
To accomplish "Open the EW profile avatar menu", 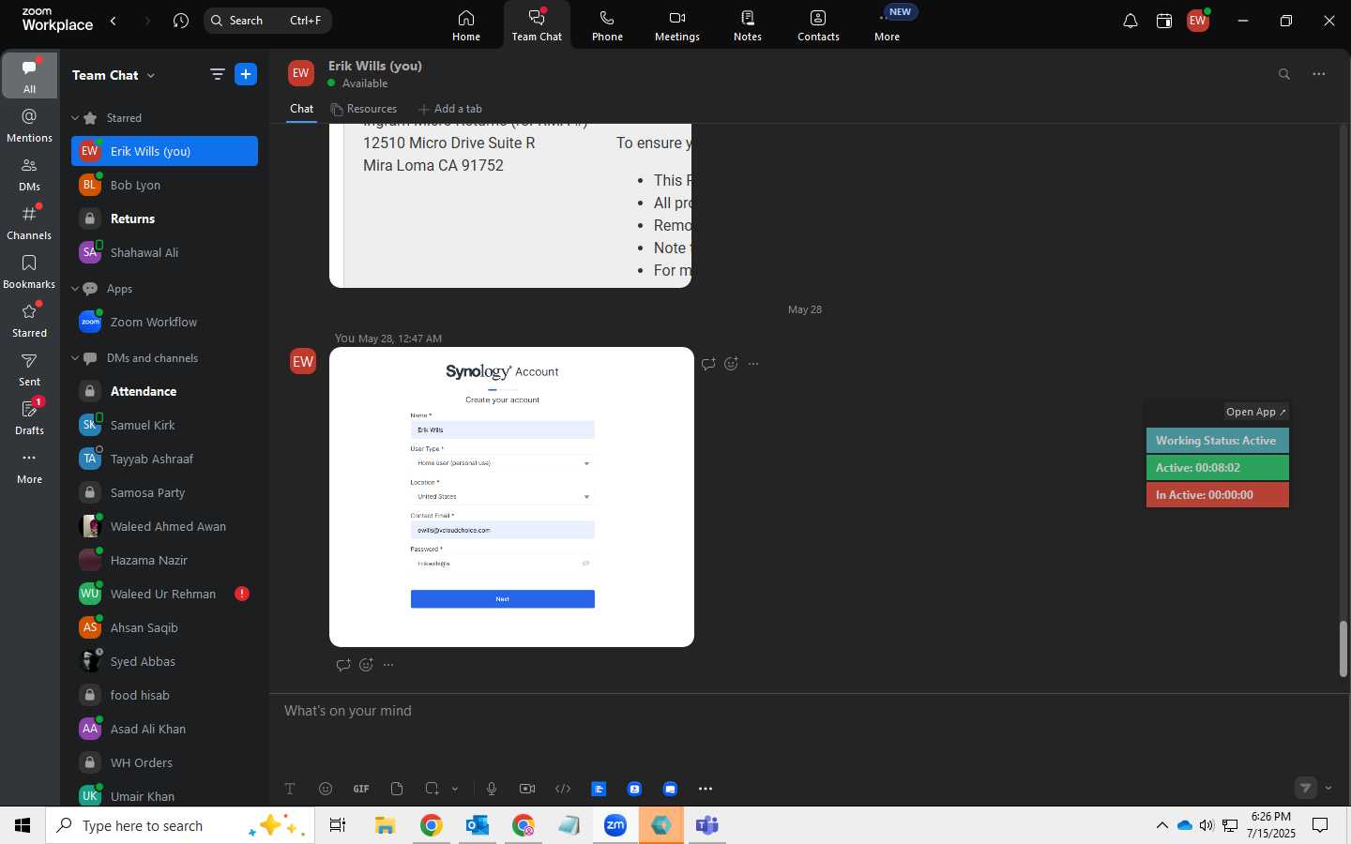I will click(1198, 21).
